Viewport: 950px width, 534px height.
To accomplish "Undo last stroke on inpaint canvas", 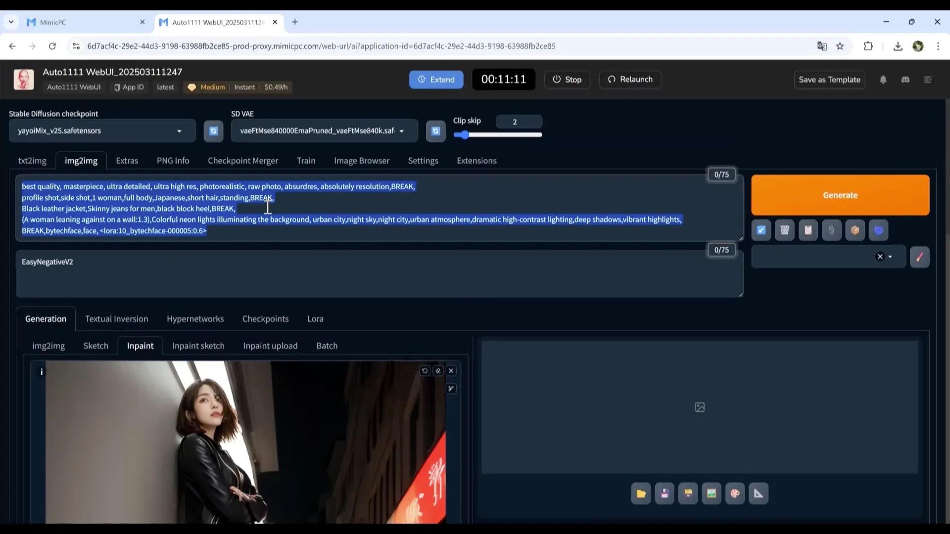I will tap(425, 371).
